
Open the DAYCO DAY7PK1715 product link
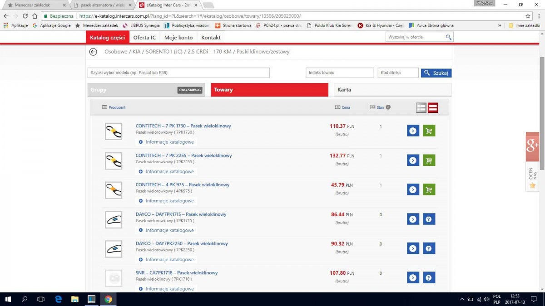click(181, 214)
